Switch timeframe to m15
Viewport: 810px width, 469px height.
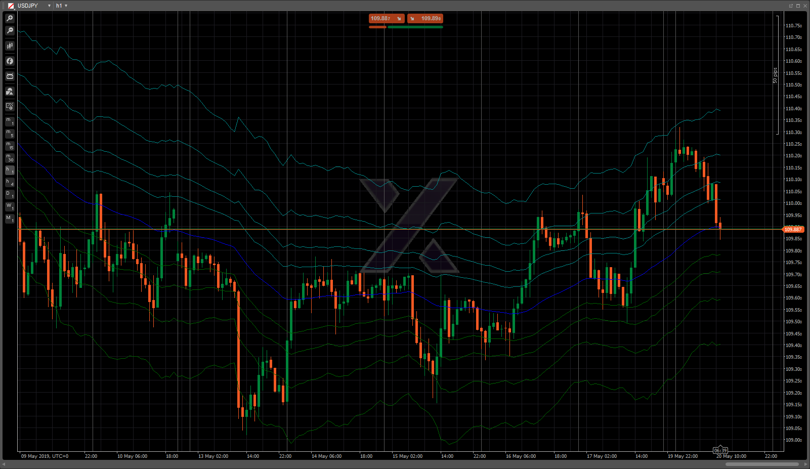tap(10, 146)
